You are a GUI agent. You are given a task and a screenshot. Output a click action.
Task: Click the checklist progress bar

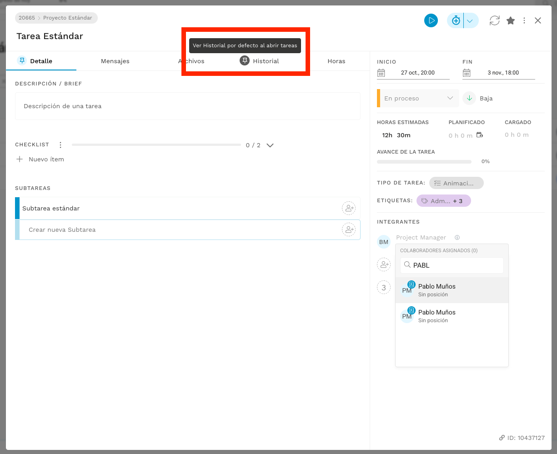(x=156, y=145)
